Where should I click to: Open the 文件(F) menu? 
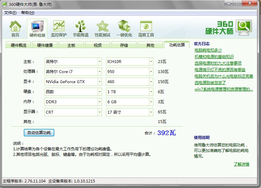[10, 13]
